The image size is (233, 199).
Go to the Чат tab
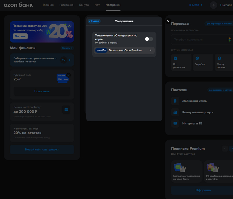[97, 5]
